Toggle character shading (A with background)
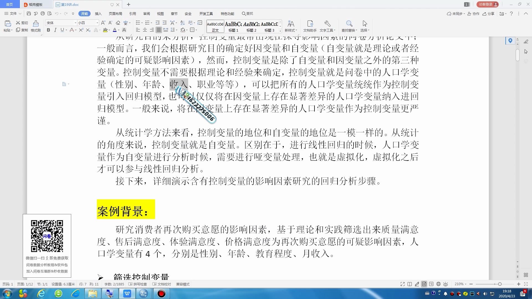Image resolution: width=532 pixels, height=299 pixels. coord(124,30)
